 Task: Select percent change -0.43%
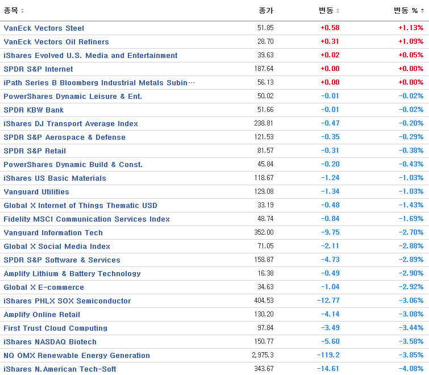coord(411,164)
